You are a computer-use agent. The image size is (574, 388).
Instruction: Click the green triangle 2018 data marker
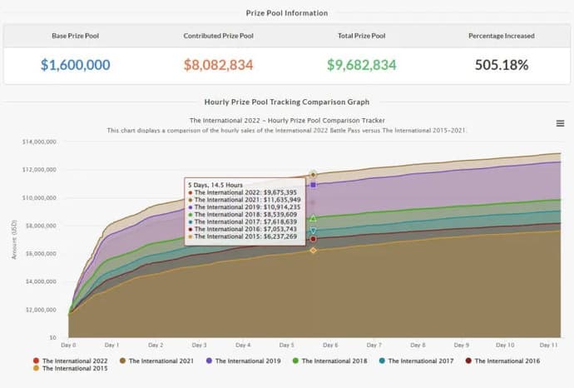point(314,218)
